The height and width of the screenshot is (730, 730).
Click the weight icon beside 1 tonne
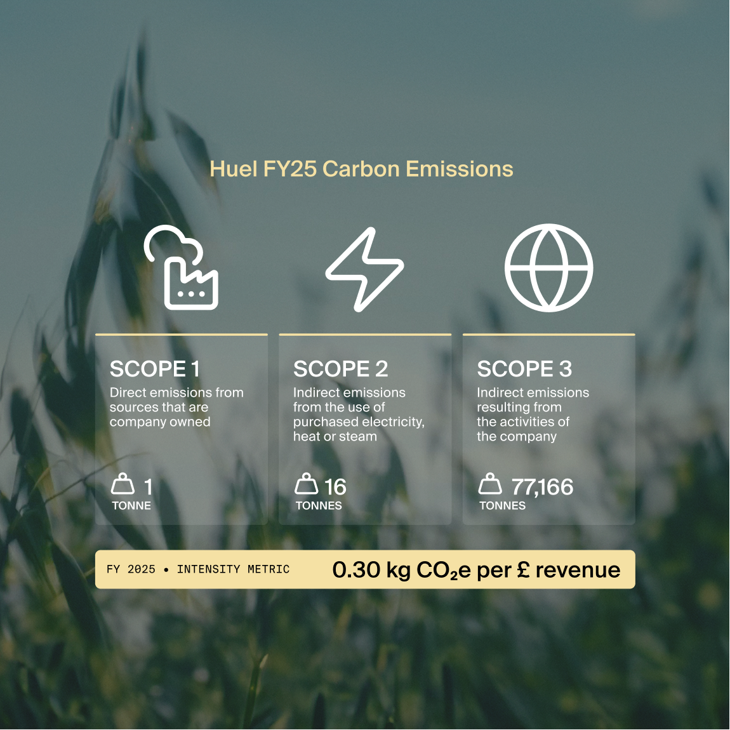(123, 484)
